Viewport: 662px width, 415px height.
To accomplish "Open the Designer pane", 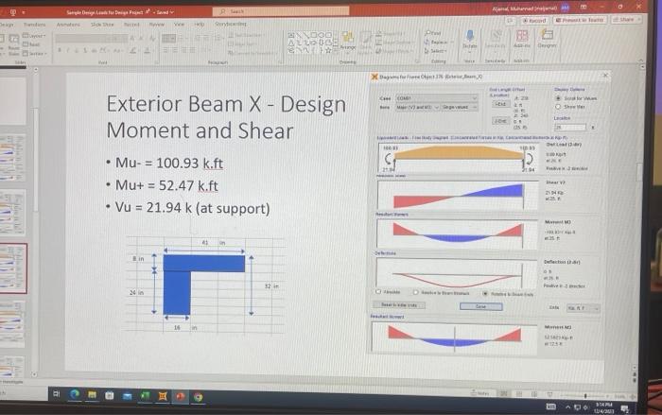I will [548, 39].
